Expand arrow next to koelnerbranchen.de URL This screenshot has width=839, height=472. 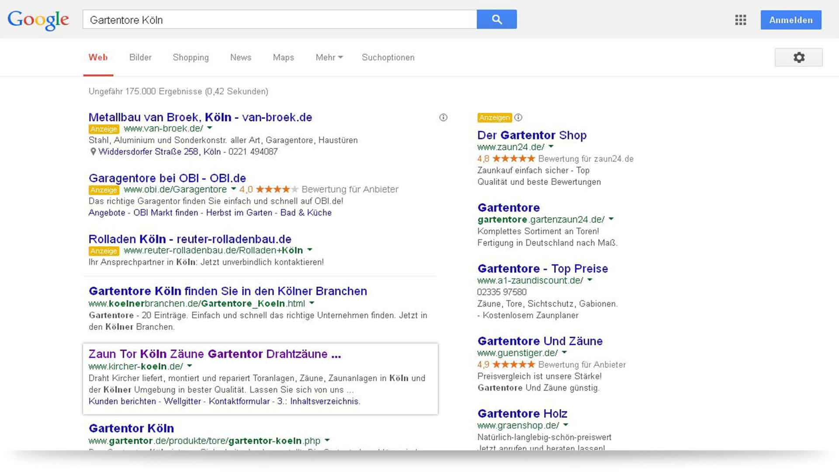pyautogui.click(x=312, y=302)
